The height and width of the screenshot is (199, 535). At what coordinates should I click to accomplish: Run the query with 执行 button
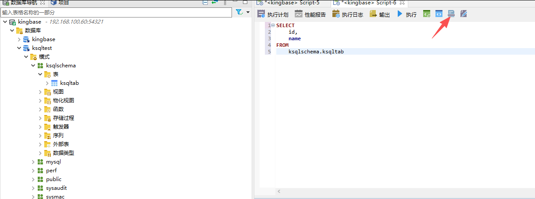(407, 14)
